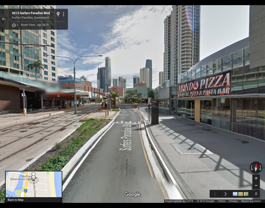The image size is (265, 208).
Task: Open the Street View time history dropdown
Action: click(15, 25)
